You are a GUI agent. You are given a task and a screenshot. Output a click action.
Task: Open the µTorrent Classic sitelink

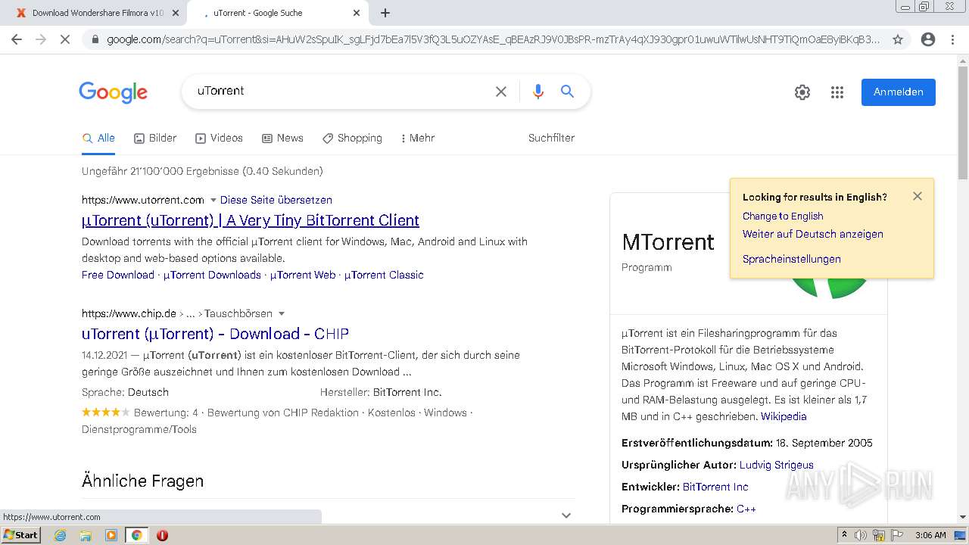point(384,275)
